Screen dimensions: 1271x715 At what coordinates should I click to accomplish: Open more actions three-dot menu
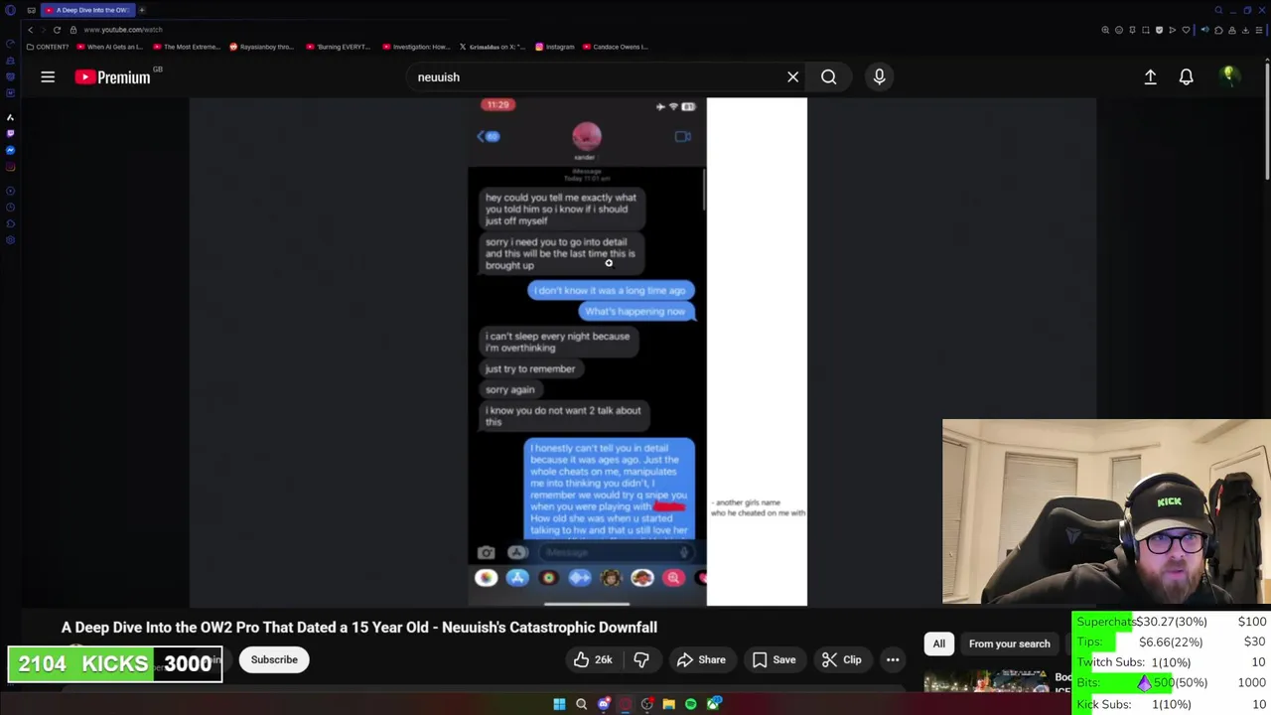click(x=893, y=659)
